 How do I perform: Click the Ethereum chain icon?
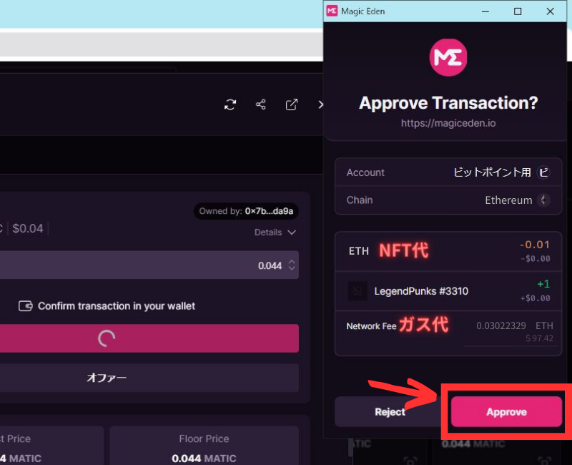[x=543, y=200]
